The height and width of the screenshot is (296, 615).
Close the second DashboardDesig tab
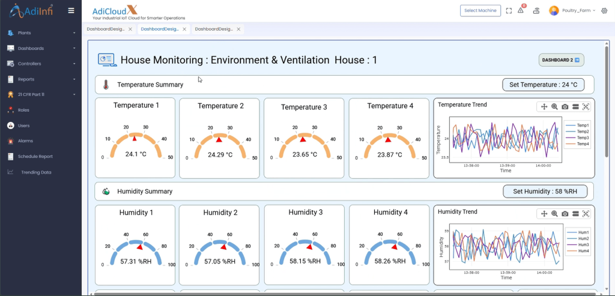184,29
